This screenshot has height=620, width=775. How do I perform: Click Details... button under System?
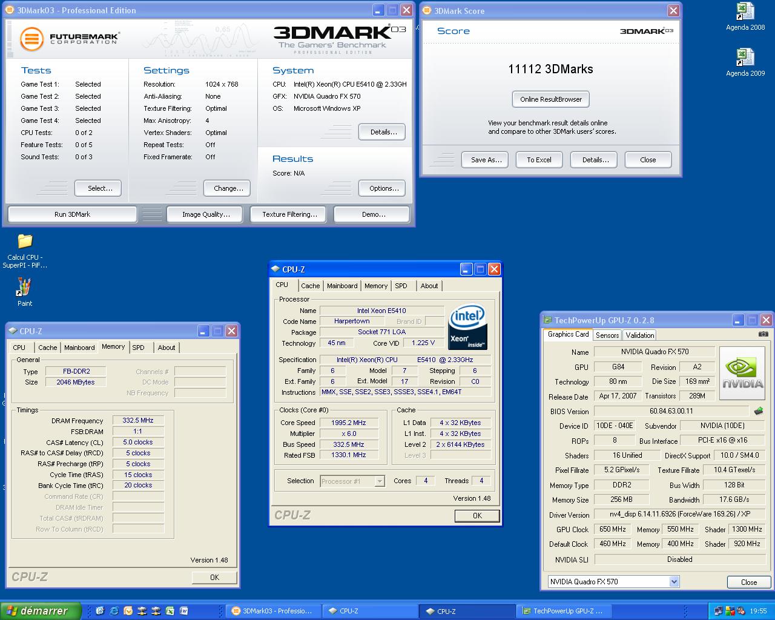click(x=383, y=132)
